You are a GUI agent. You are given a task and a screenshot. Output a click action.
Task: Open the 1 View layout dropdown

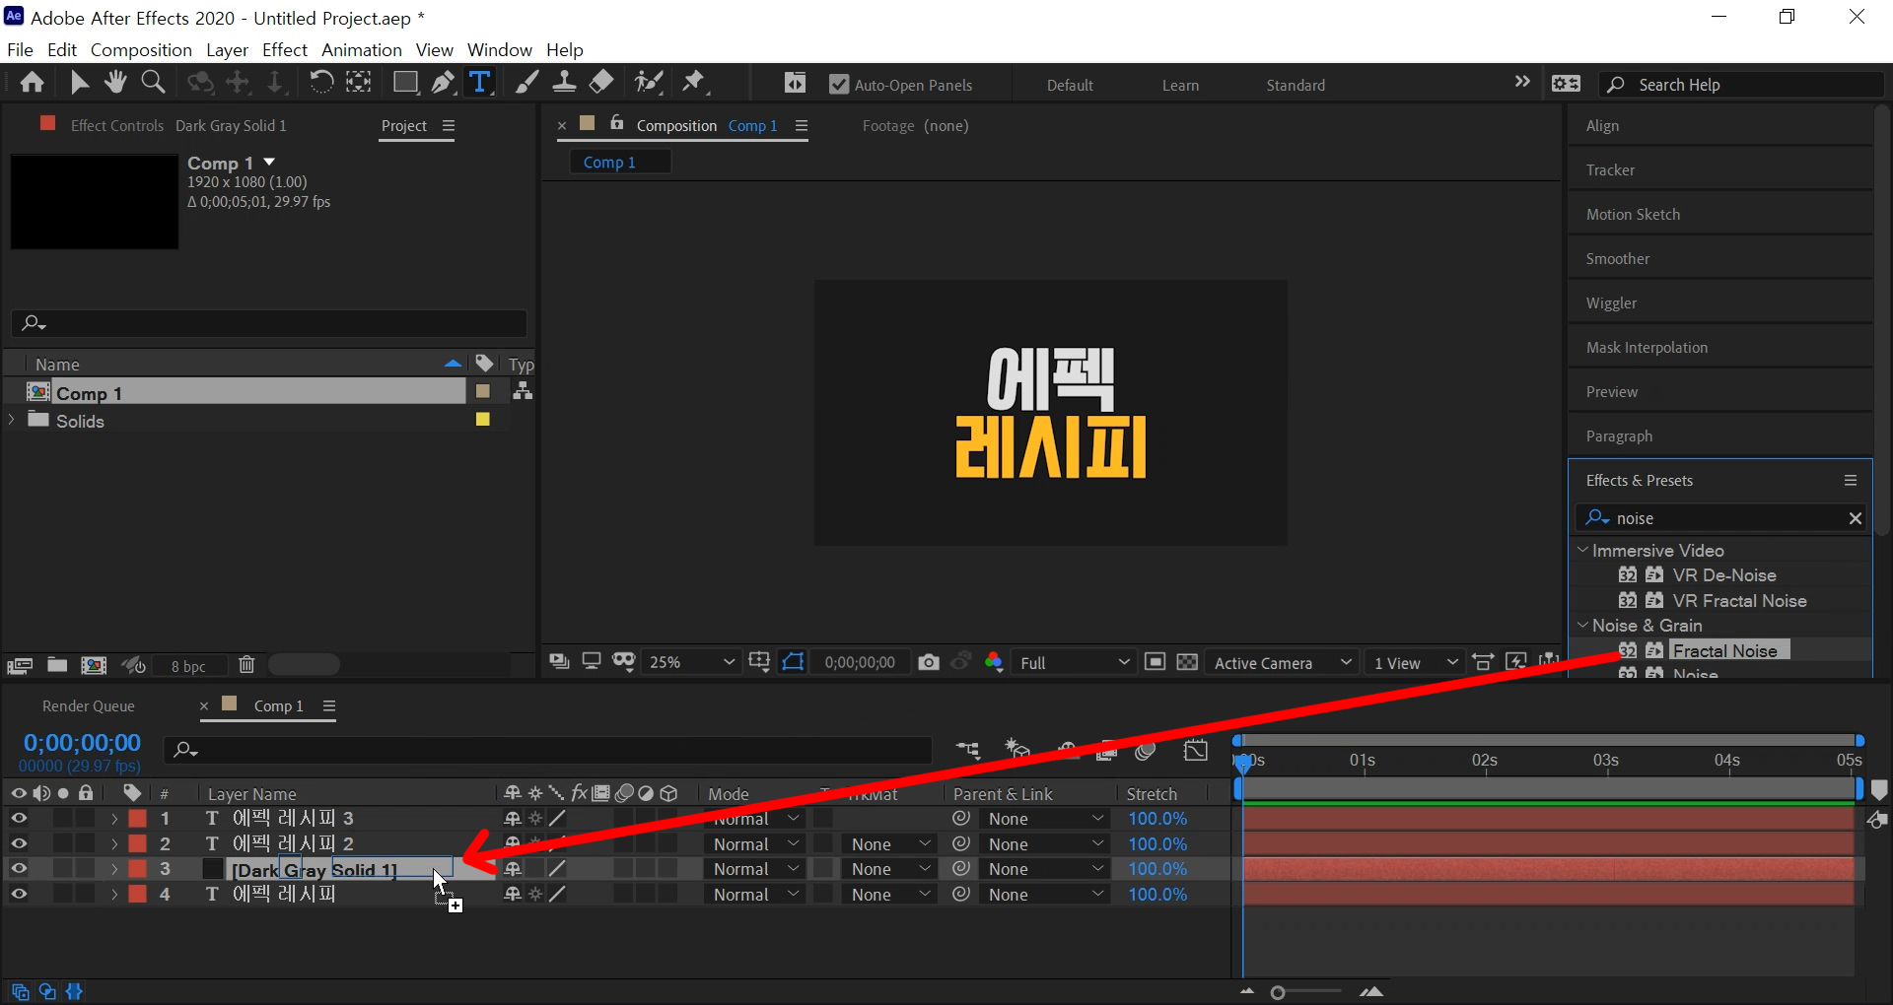(x=1416, y=662)
